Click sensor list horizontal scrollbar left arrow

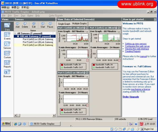tap(16, 115)
